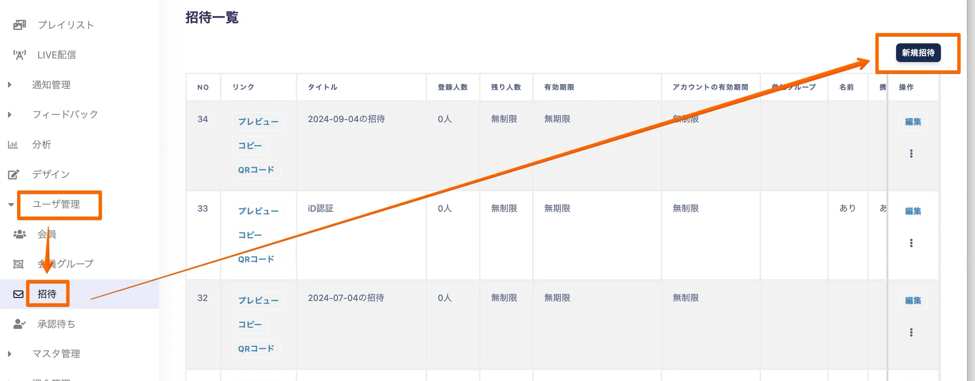The height and width of the screenshot is (381, 975).
Task: Select ユーザ管理 menu item
Action: click(x=56, y=204)
